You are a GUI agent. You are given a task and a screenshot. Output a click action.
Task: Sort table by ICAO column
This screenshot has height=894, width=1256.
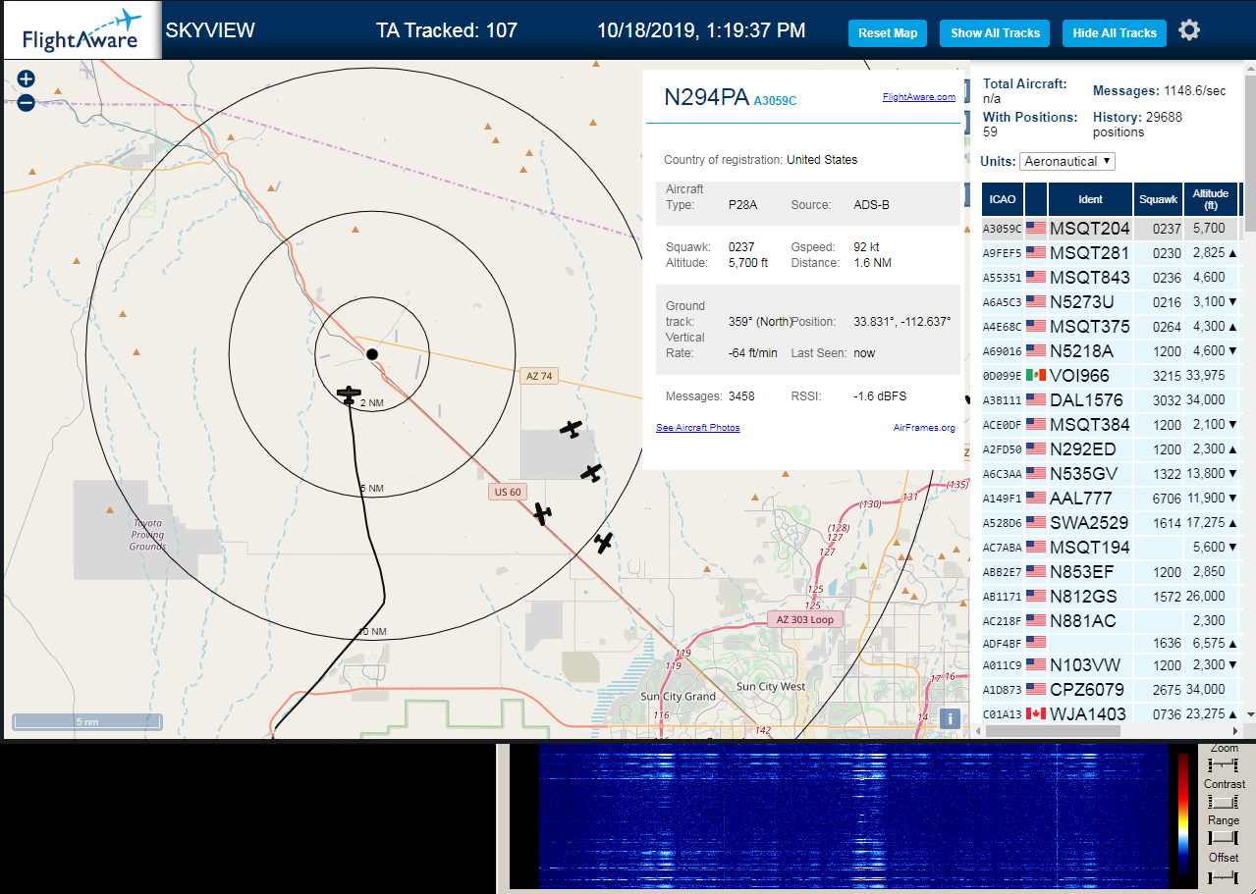pos(1003,199)
